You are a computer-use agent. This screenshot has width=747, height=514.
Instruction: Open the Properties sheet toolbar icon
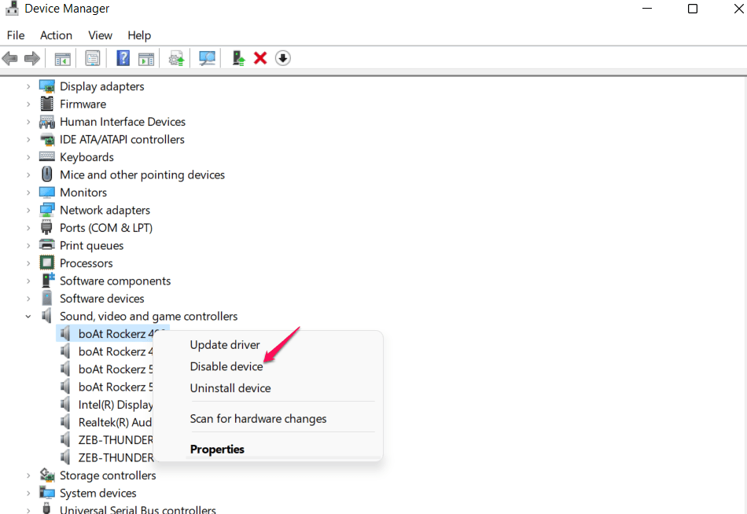pos(93,59)
